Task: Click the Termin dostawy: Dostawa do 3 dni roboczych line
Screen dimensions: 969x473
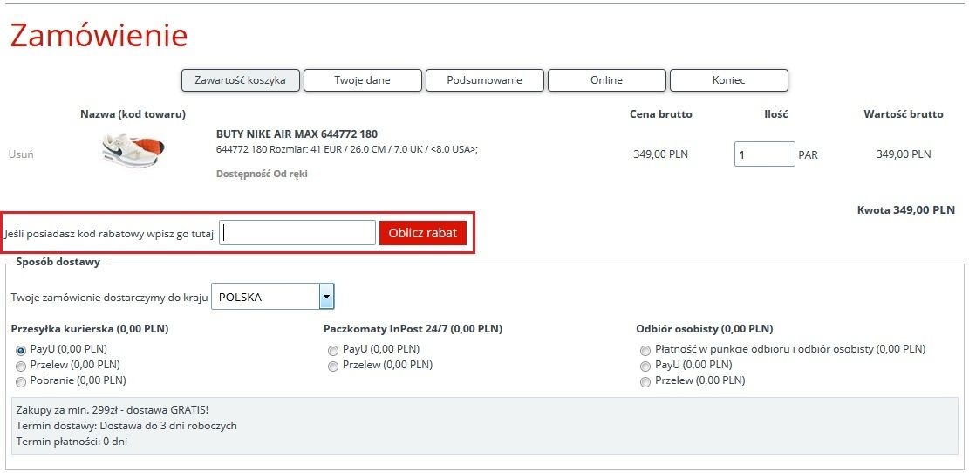Action: coord(126,426)
